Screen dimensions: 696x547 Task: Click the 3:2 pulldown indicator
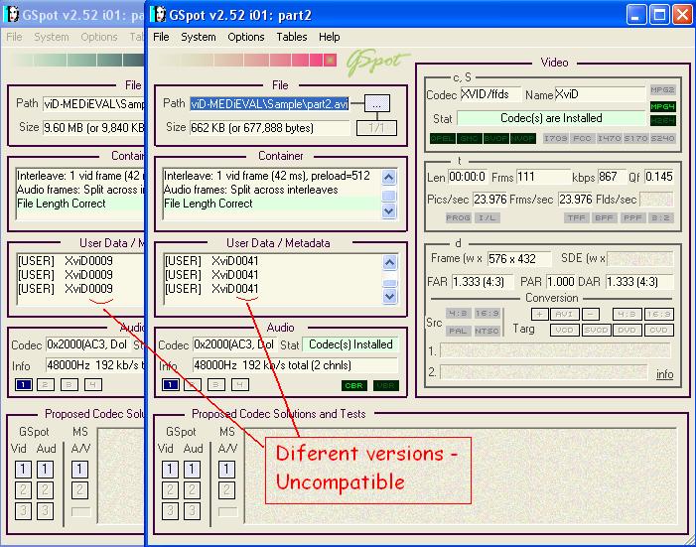point(660,218)
